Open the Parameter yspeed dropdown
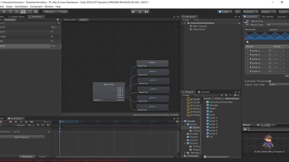 tap(278, 30)
